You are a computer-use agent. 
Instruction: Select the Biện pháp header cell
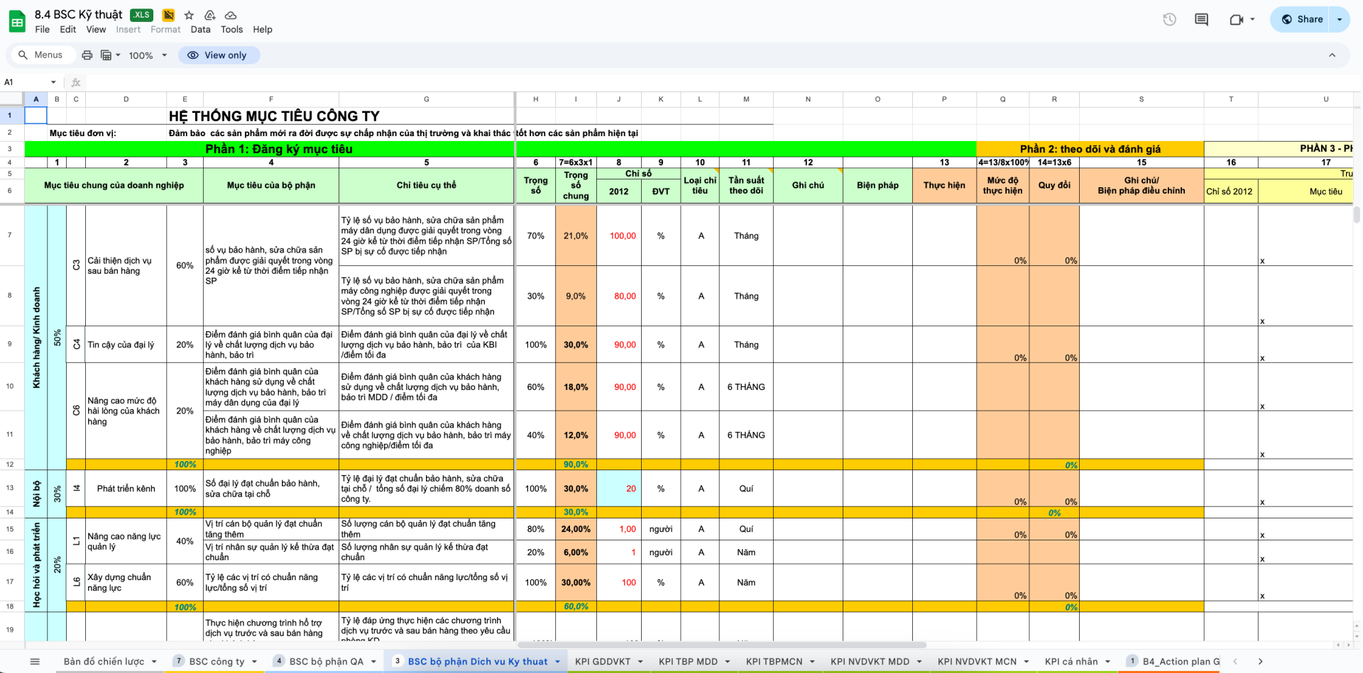(x=877, y=185)
